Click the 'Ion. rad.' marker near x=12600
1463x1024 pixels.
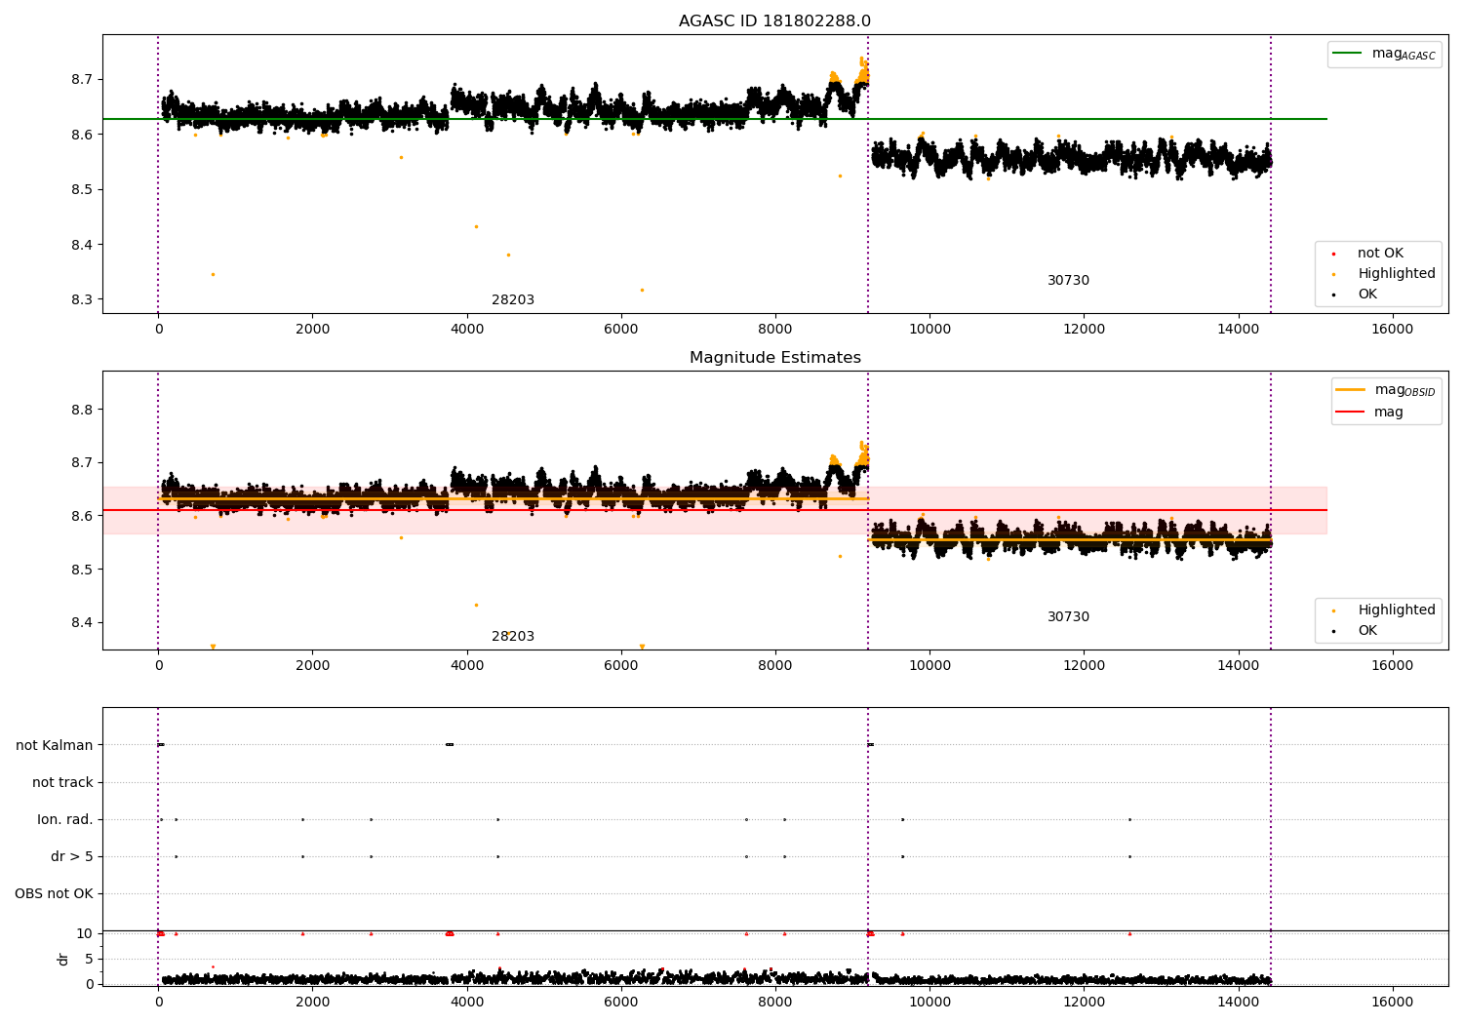click(x=1129, y=819)
